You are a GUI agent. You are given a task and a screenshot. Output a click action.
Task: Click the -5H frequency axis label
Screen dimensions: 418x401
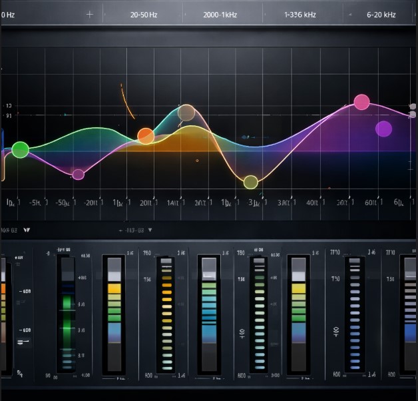click(x=35, y=203)
